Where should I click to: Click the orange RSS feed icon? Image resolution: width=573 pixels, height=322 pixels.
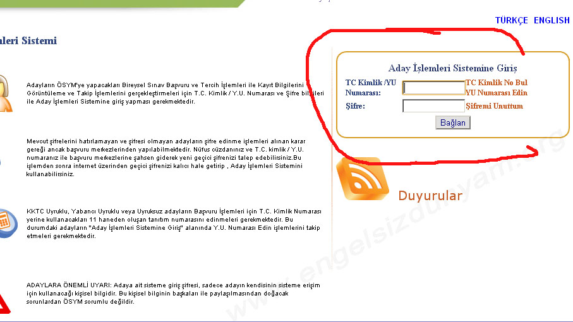[363, 179]
